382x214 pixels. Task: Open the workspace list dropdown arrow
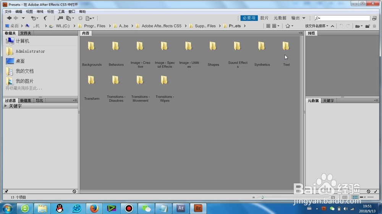(304, 18)
